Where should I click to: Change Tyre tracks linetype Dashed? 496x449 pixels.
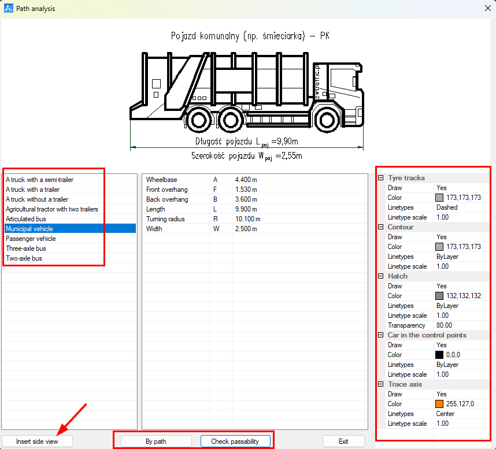click(461, 207)
